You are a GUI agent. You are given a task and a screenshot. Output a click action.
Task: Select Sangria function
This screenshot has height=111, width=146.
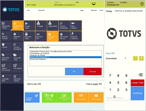[x=41, y=26]
